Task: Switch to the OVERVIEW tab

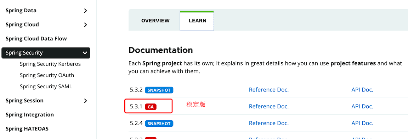Action: pos(155,21)
